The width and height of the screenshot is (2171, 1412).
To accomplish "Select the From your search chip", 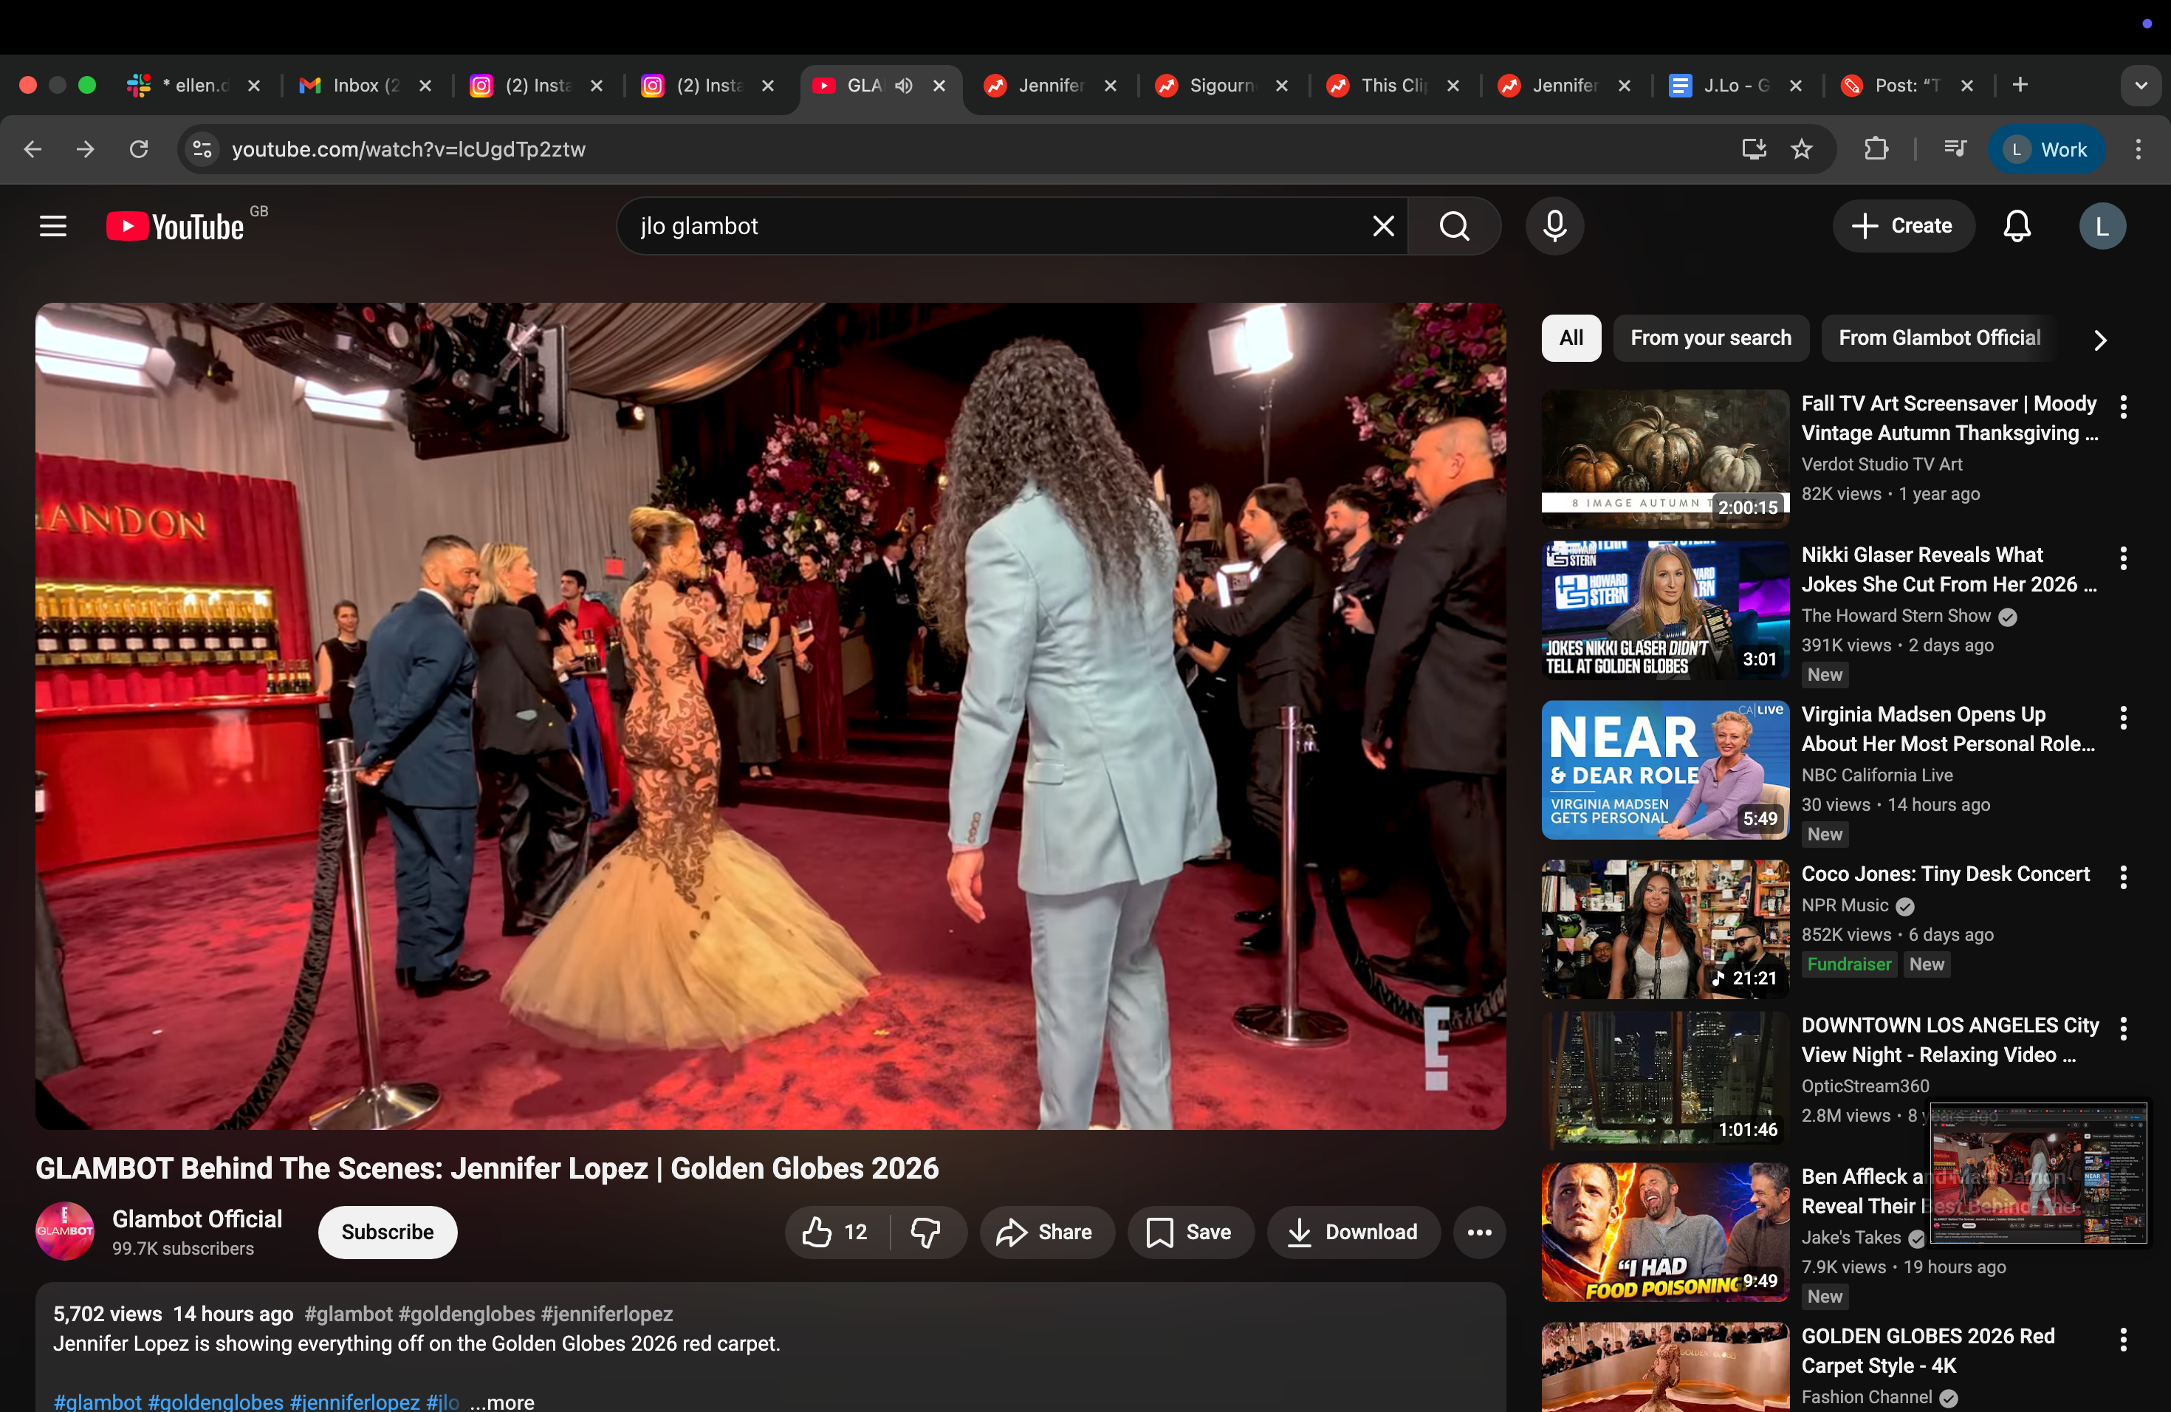I will coord(1710,337).
